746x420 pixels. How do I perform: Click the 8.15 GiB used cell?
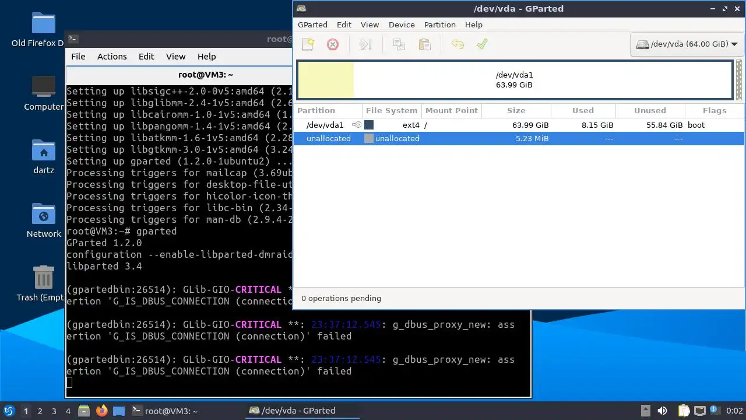click(597, 125)
